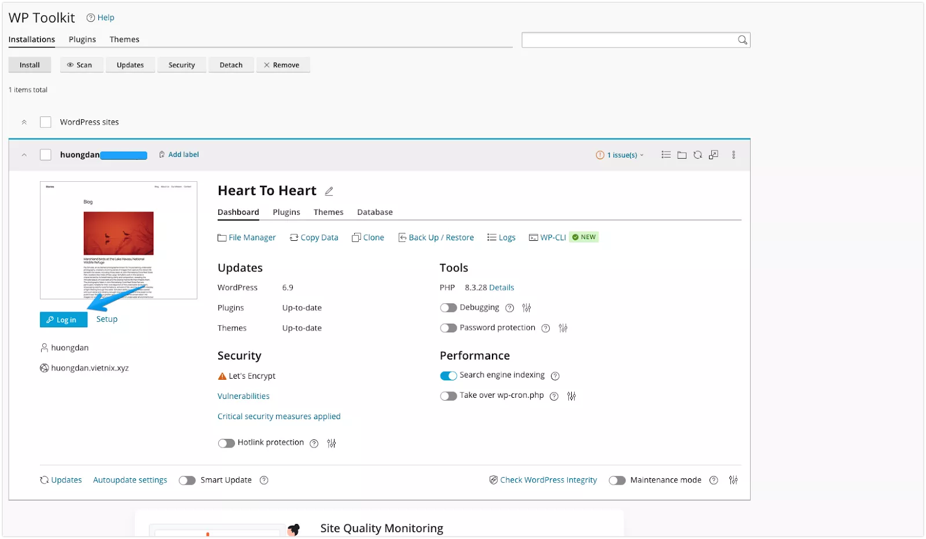Open Debugging settings sliders icon
This screenshot has height=539, width=926.
[x=526, y=308]
